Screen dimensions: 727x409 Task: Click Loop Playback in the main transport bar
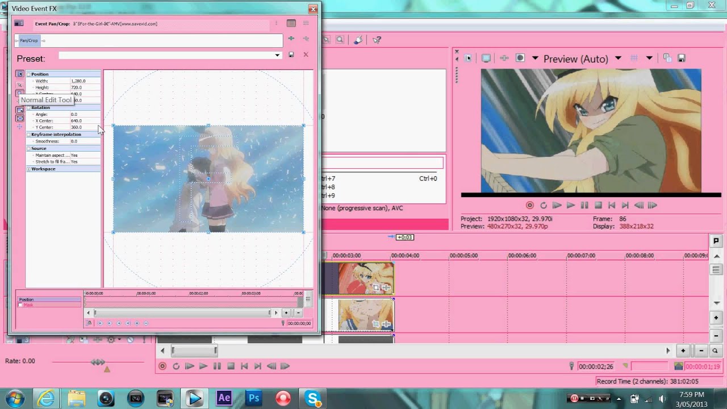(176, 366)
